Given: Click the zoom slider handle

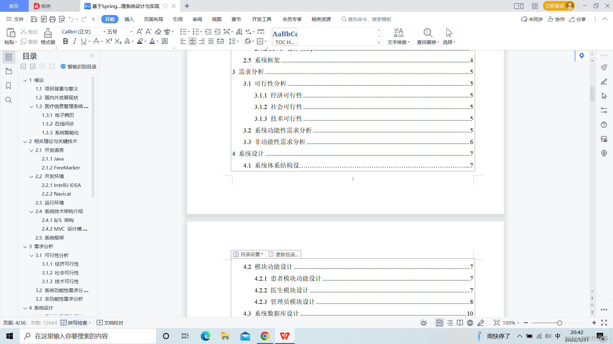Looking at the screenshot, I should click(x=559, y=323).
